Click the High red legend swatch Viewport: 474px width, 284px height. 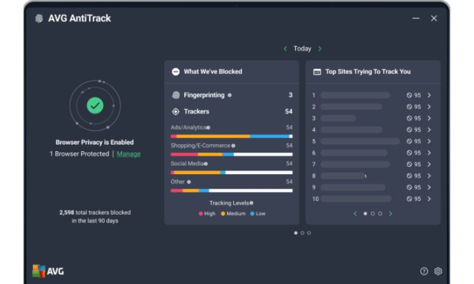[201, 213]
